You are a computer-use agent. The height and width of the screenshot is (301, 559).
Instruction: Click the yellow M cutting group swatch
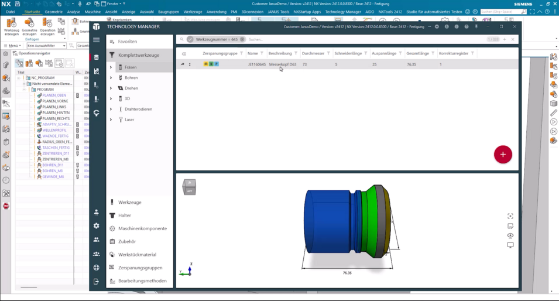(x=205, y=64)
